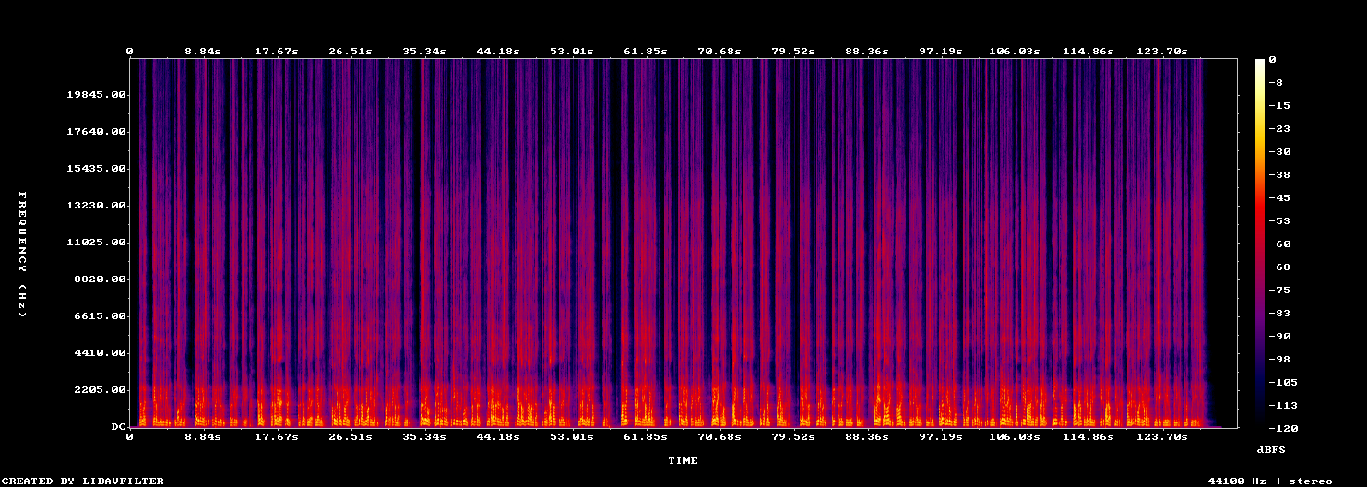Click the TIME axis title
Image resolution: width=1367 pixels, height=487 pixels.
[683, 460]
